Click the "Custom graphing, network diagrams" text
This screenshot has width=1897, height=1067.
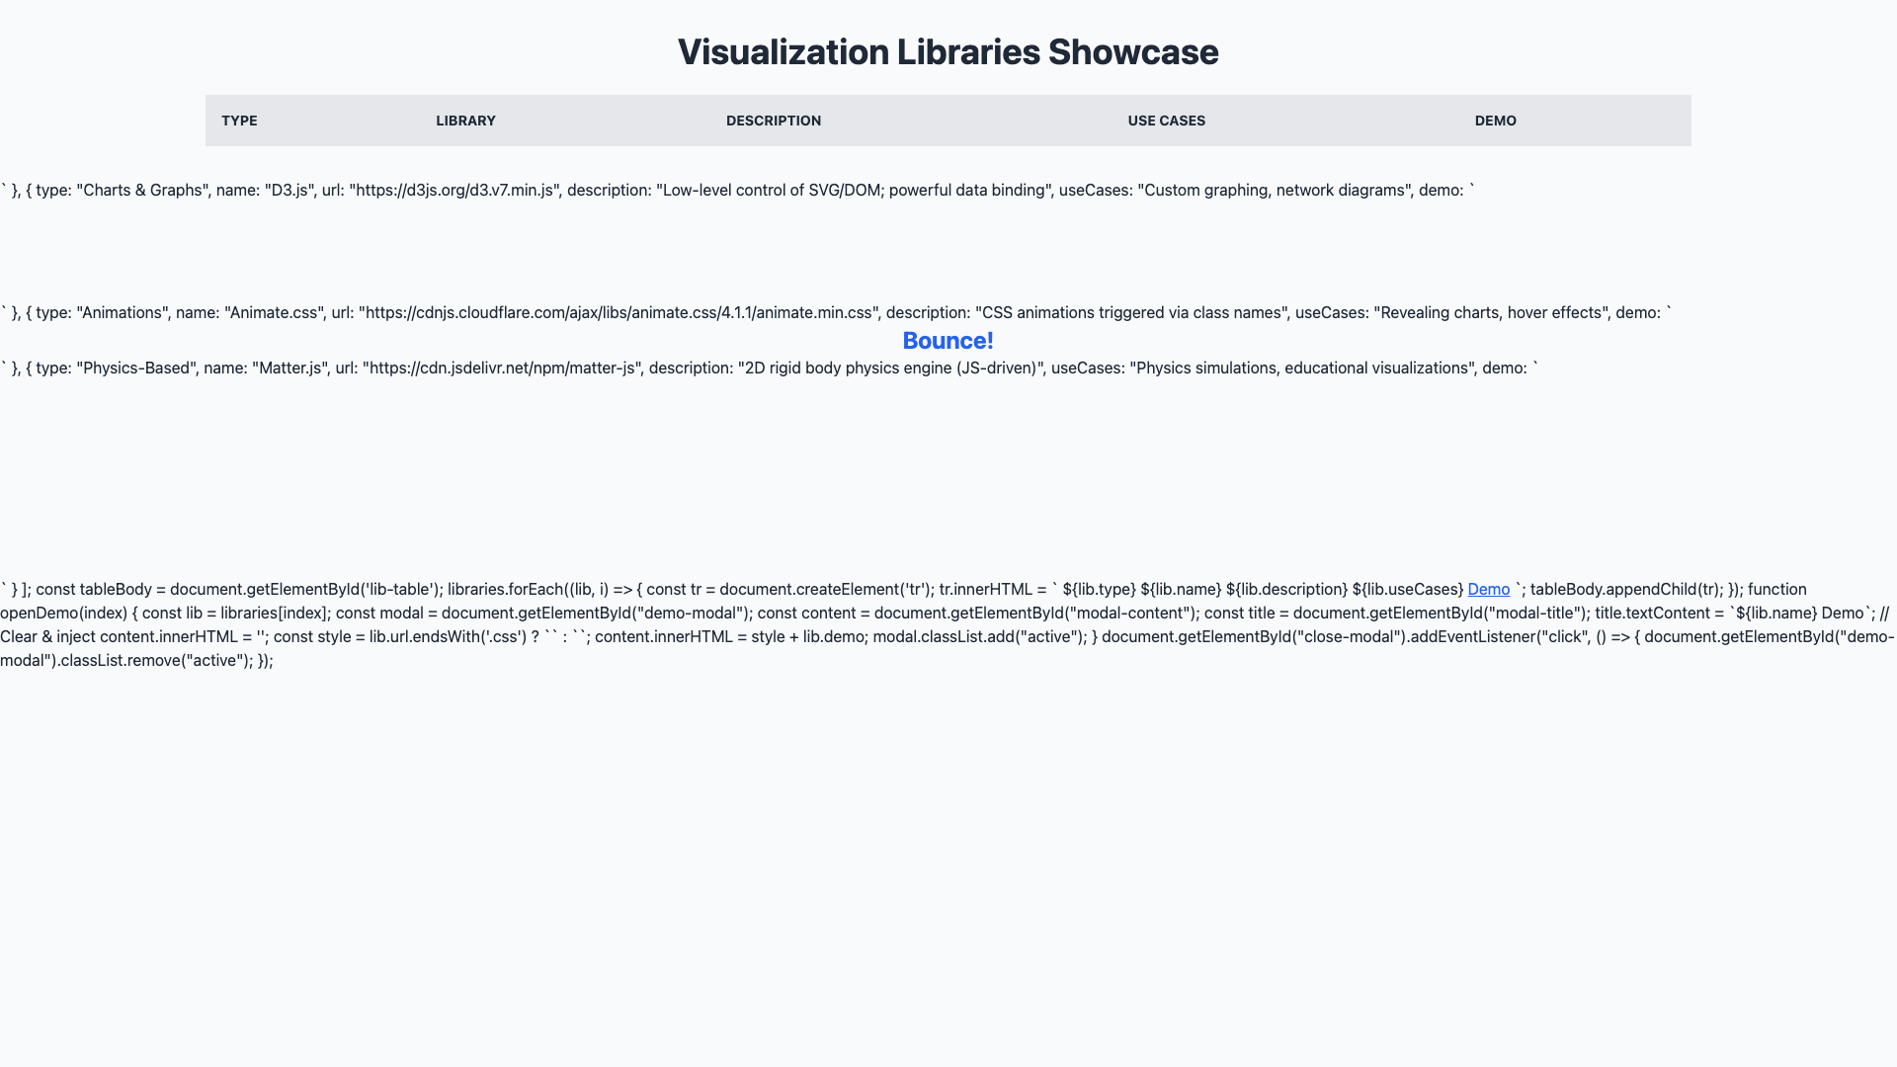[x=1277, y=191]
